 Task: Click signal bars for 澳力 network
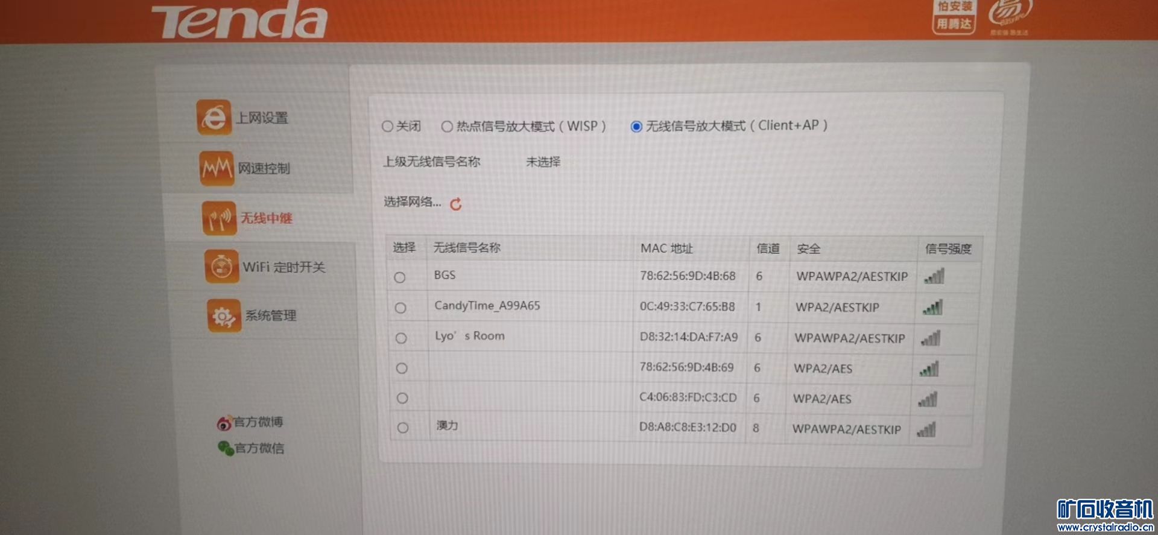coord(926,429)
